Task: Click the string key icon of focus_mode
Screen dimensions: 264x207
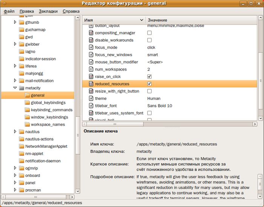Action: click(x=91, y=48)
